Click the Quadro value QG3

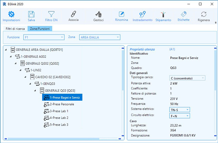coord(173,68)
